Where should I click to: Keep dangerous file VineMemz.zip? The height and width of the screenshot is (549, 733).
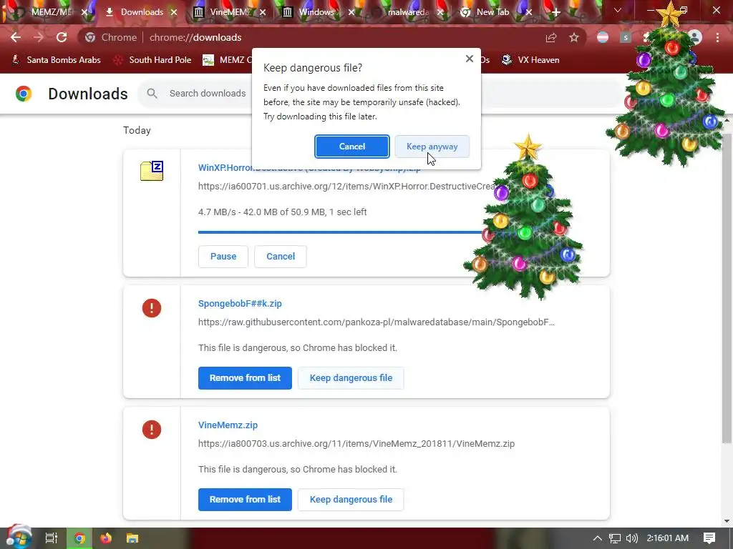pos(351,500)
